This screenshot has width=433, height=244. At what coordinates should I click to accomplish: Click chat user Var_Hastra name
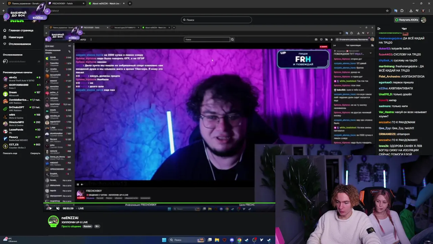[386, 112]
